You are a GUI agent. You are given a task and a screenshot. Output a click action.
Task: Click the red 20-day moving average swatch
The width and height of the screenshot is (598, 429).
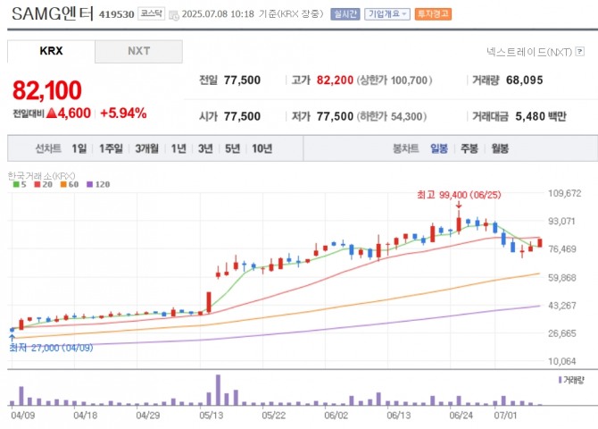coord(37,184)
